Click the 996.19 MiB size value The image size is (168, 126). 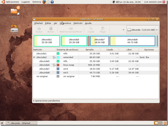coord(94,65)
